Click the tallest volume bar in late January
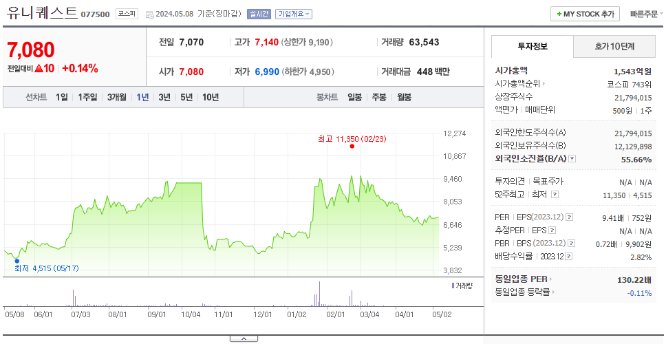 coord(319,294)
